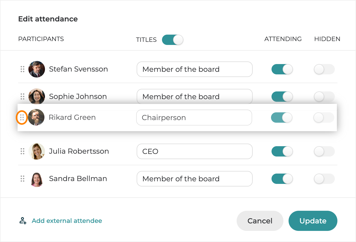Hide Sophie Johnson using hidden toggle
The image size is (356, 242).
[x=324, y=97]
